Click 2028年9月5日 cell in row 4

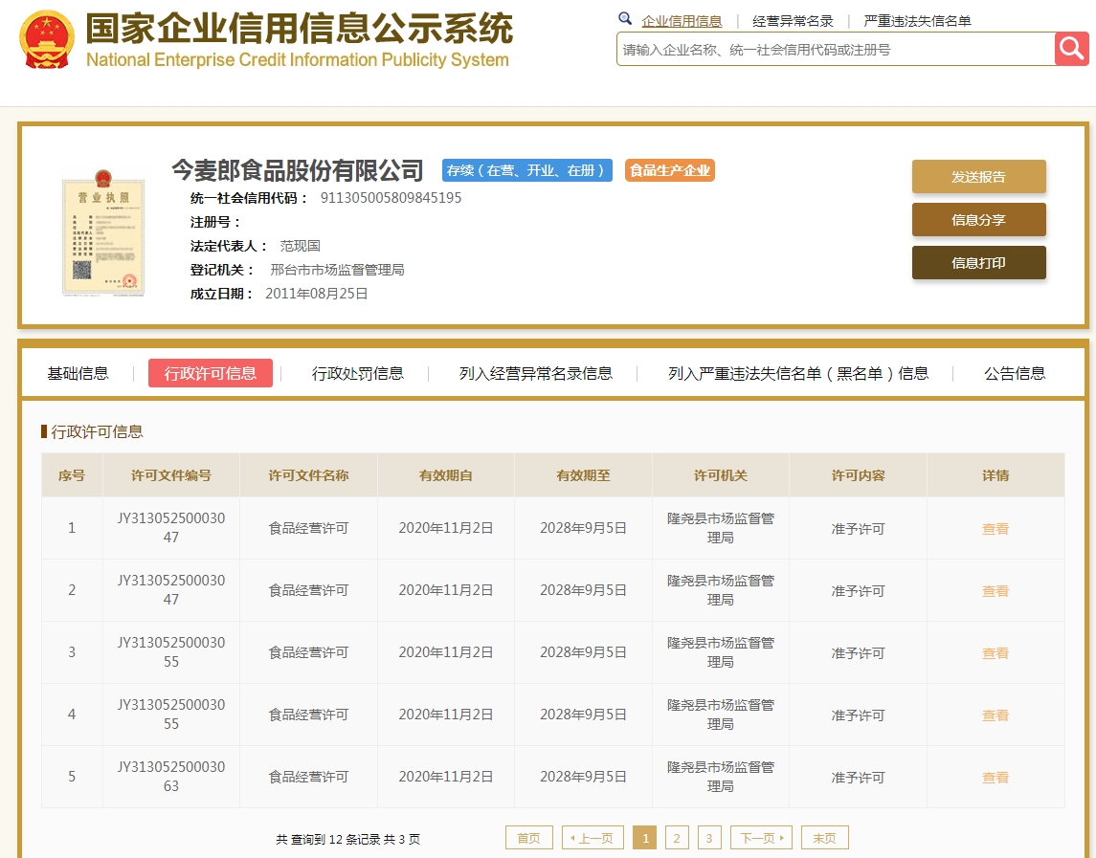tap(583, 715)
